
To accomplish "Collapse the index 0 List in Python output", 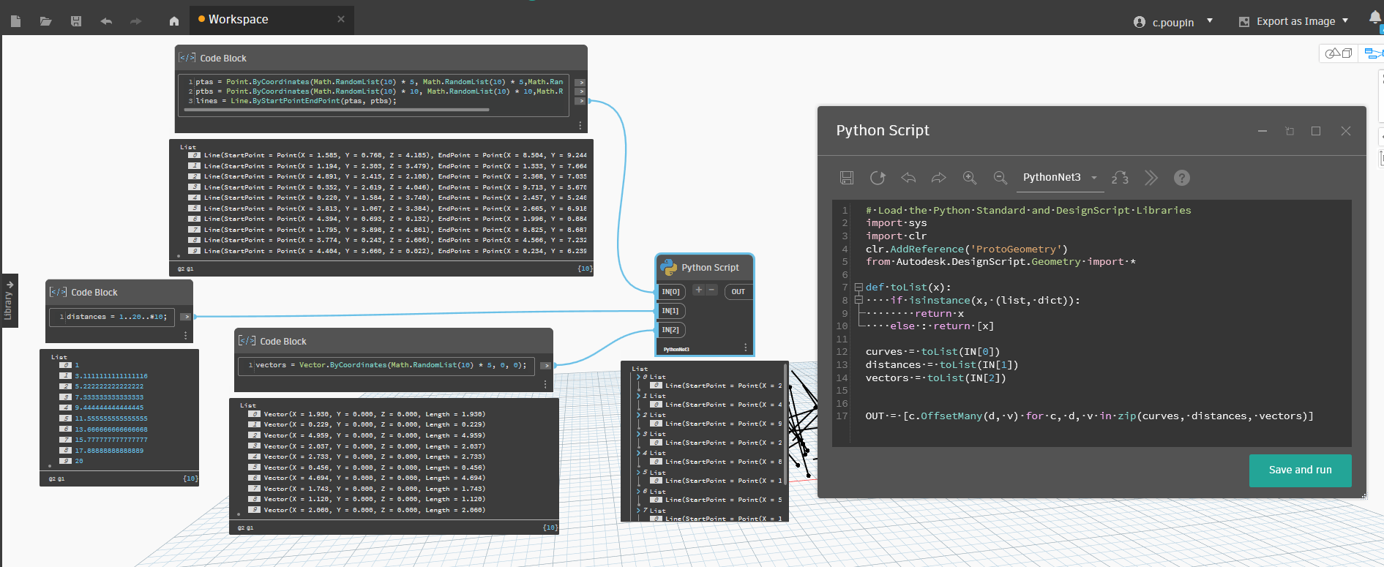I will 638,377.
